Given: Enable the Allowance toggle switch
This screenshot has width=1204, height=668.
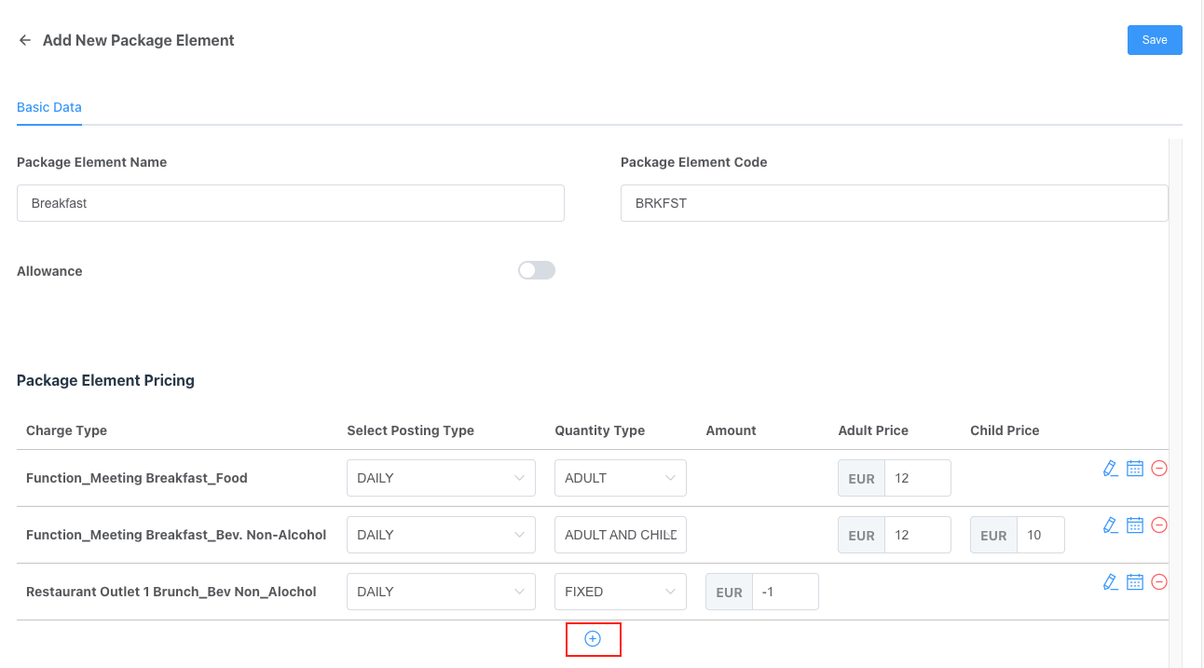Looking at the screenshot, I should (x=537, y=270).
